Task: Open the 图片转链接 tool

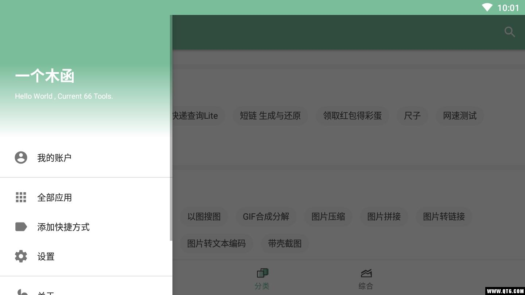Action: tap(444, 217)
